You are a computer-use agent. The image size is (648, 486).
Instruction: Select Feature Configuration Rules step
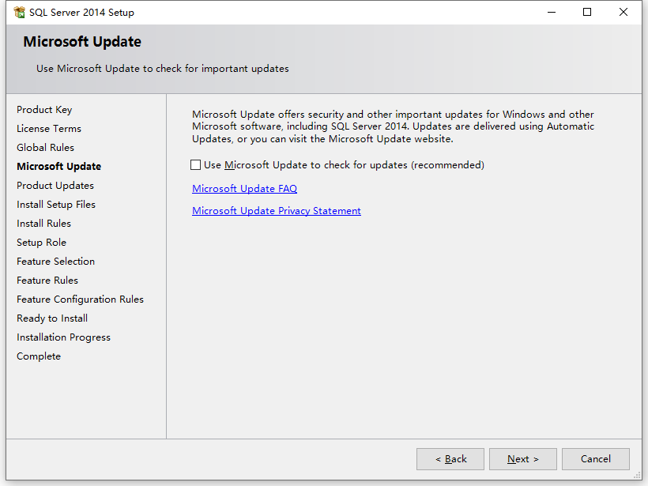(x=80, y=300)
